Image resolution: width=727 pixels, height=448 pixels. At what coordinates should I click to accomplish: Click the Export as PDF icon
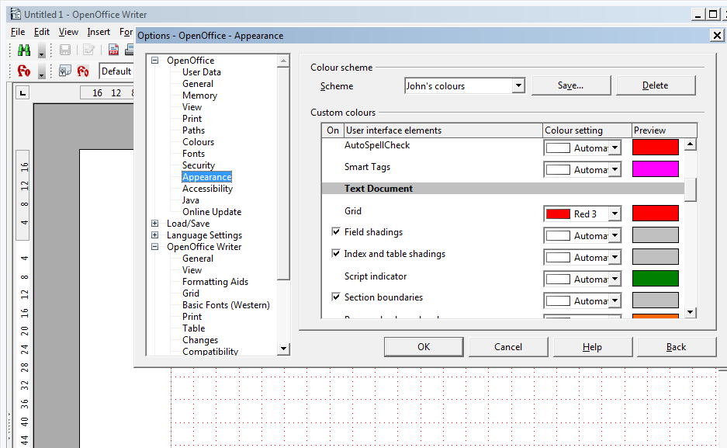point(114,50)
